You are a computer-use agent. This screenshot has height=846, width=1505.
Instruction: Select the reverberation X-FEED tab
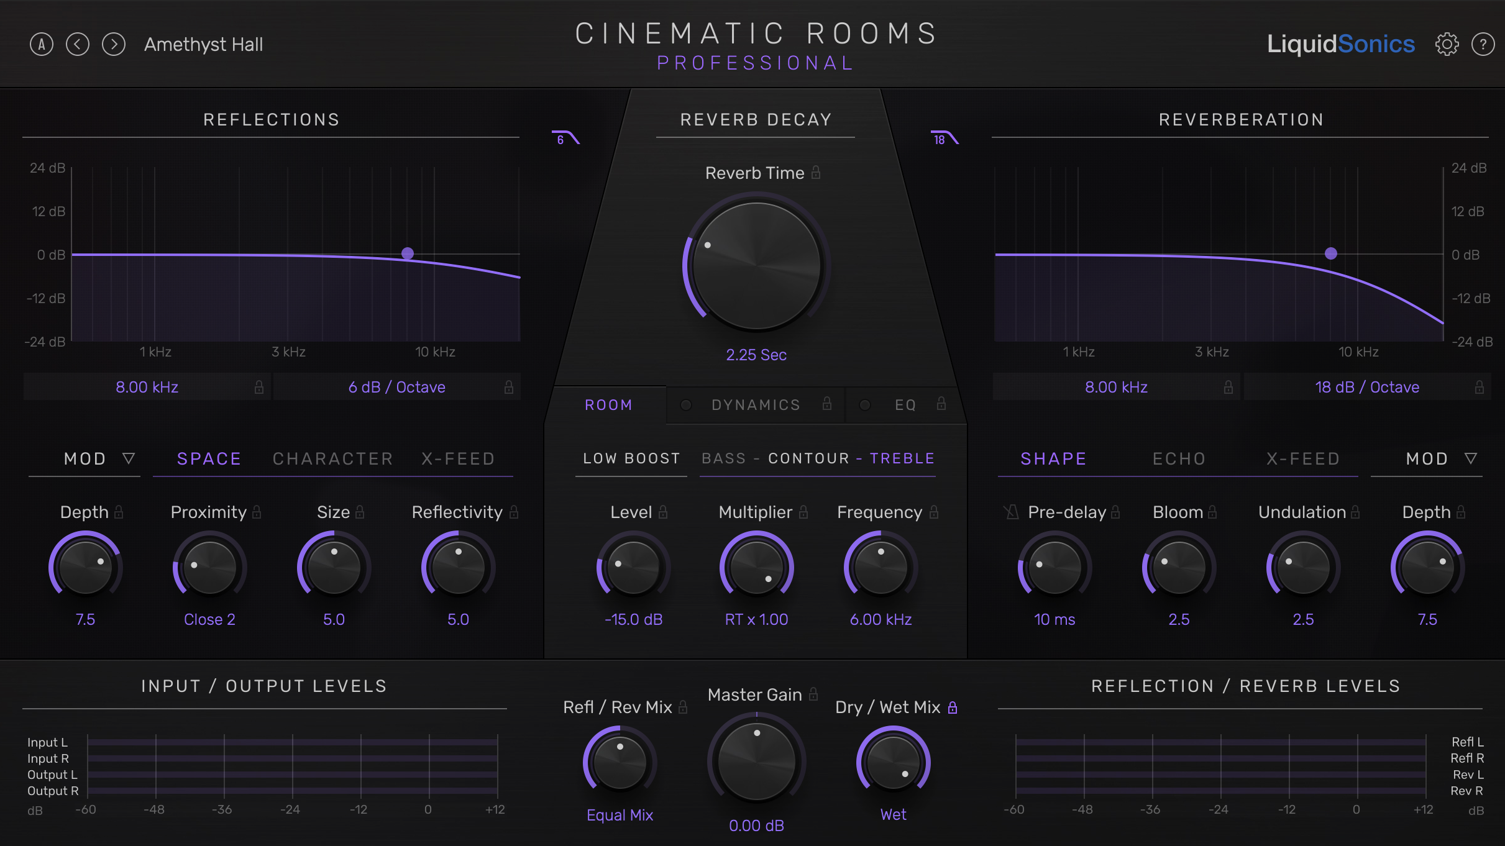(1303, 459)
